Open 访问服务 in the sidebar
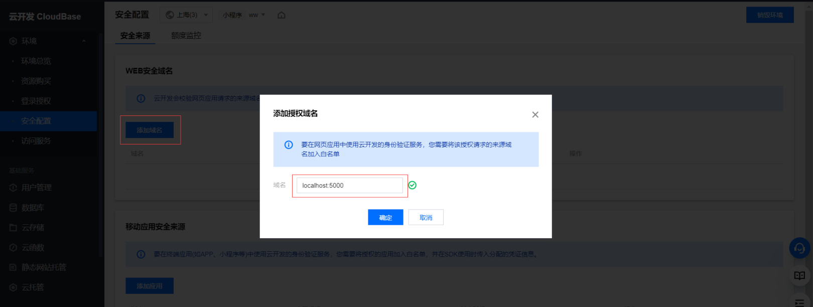The height and width of the screenshot is (307, 813). click(x=36, y=141)
